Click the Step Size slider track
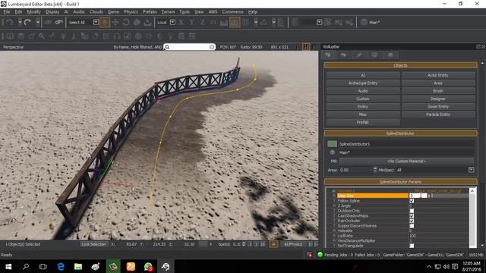This screenshot has height=273, width=486. click(x=450, y=196)
